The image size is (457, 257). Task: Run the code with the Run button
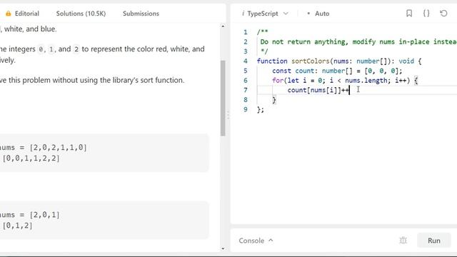(433, 241)
